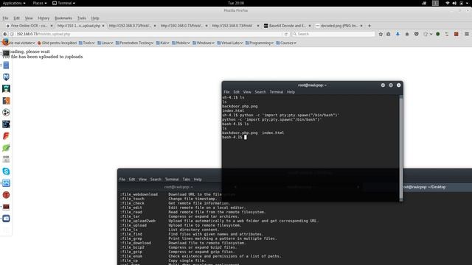The image size is (472, 265).
Task: Launch Burp Suite orange icon in dock
Action: pos(6,101)
